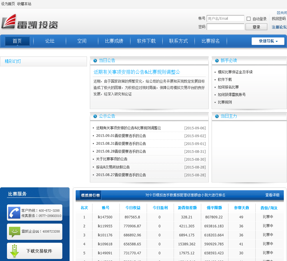Image resolution: width=287 pixels, height=261 pixels.
Task: Open the 比赛报名 nav item
Action: [x=211, y=41]
